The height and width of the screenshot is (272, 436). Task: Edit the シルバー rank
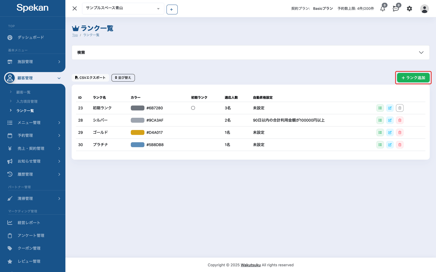[x=390, y=120]
